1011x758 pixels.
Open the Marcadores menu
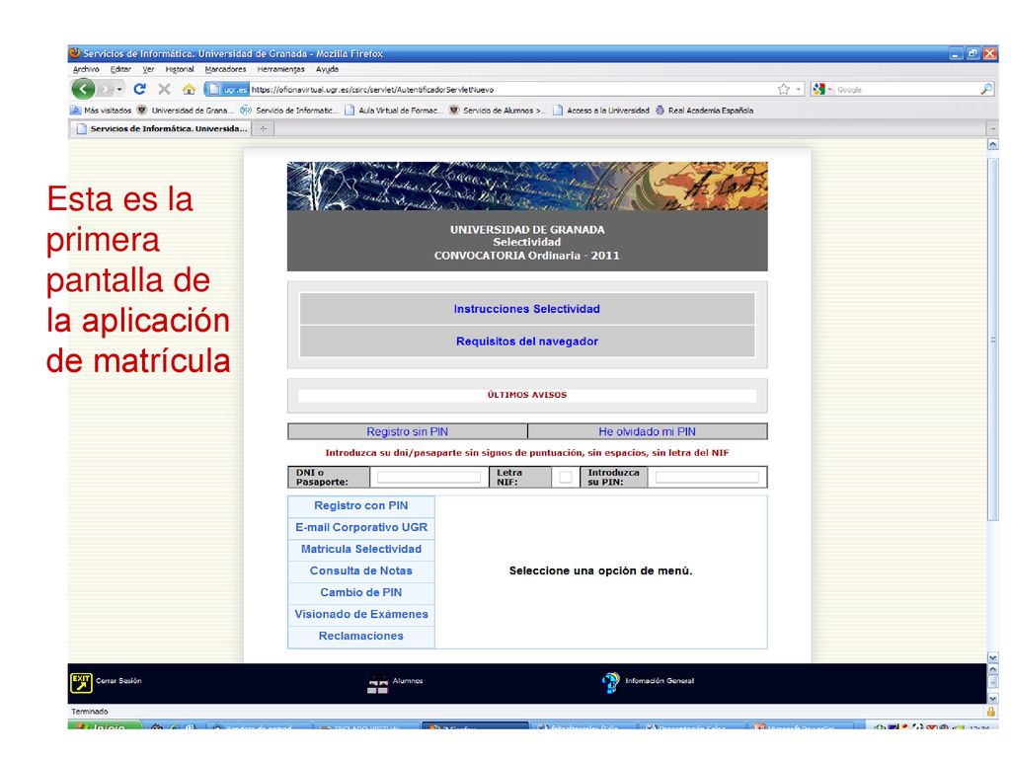point(225,70)
